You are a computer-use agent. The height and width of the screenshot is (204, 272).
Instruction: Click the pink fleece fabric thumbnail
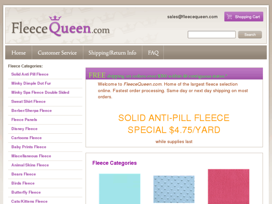[229, 186]
